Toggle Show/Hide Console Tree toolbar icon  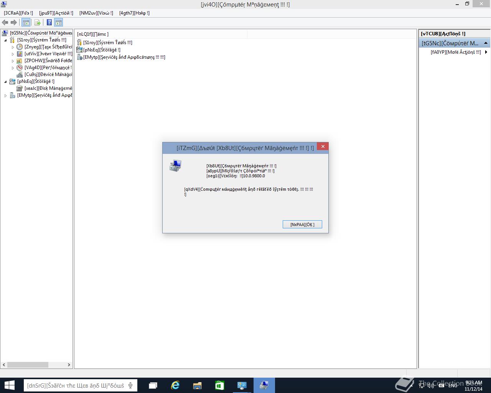point(26,23)
